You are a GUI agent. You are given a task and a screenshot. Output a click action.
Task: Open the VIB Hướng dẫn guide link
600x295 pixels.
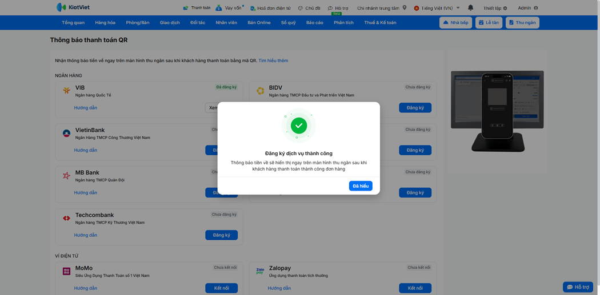point(86,108)
